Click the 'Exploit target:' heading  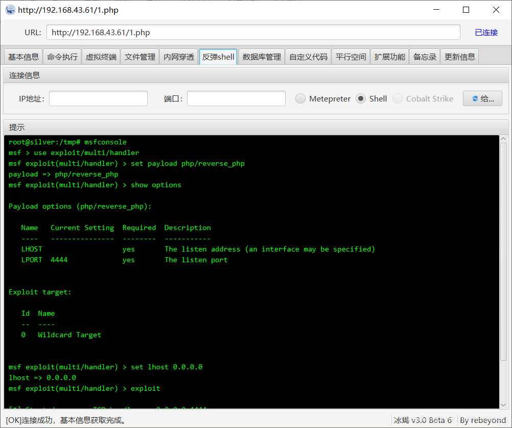click(40, 292)
